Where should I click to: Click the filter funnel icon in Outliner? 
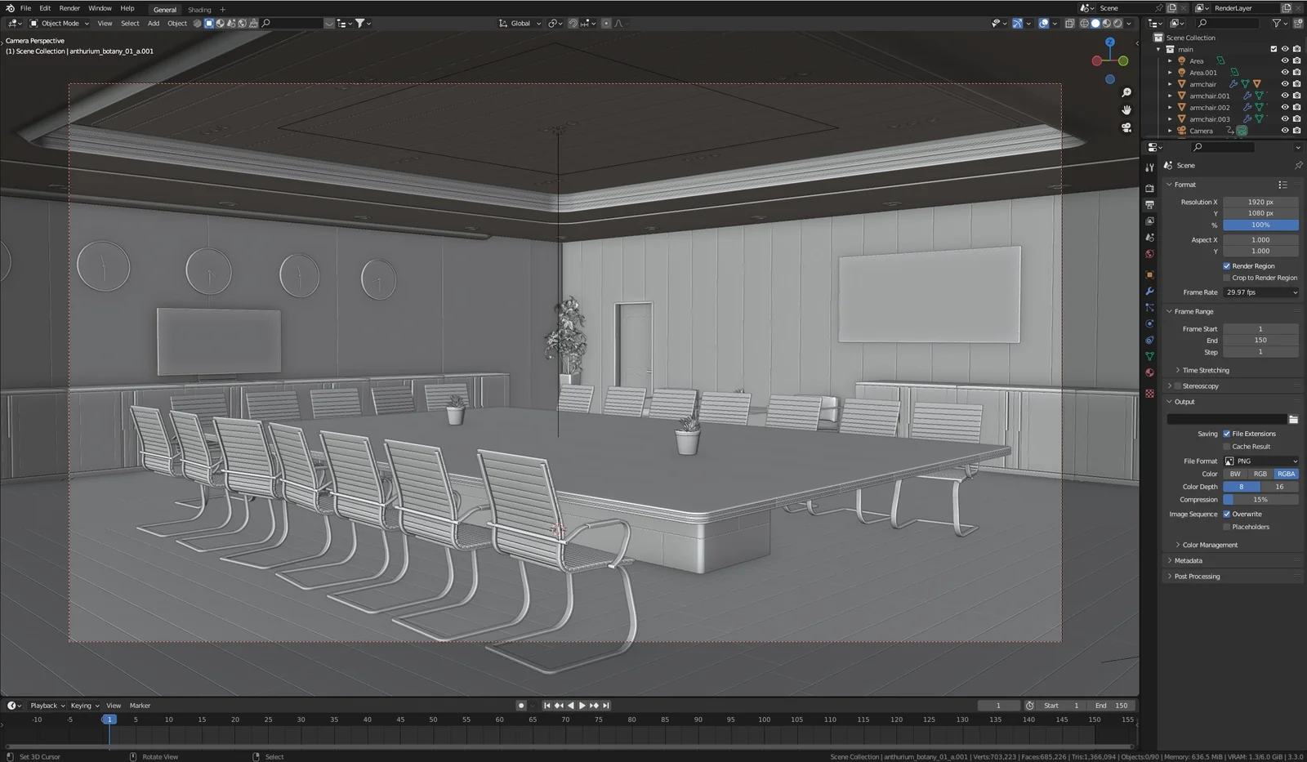[1276, 23]
